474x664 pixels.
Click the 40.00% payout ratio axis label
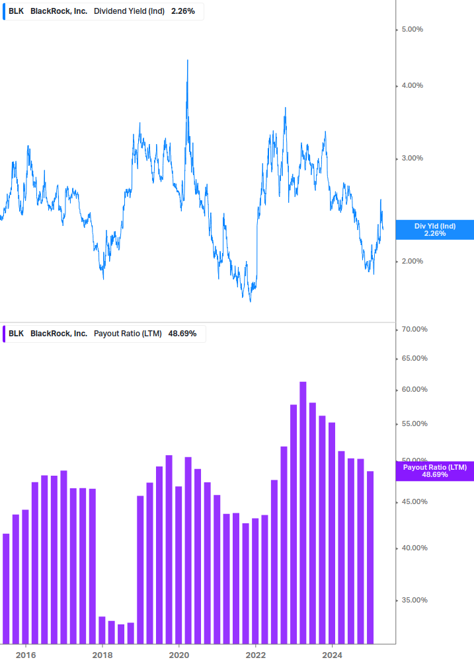point(415,548)
